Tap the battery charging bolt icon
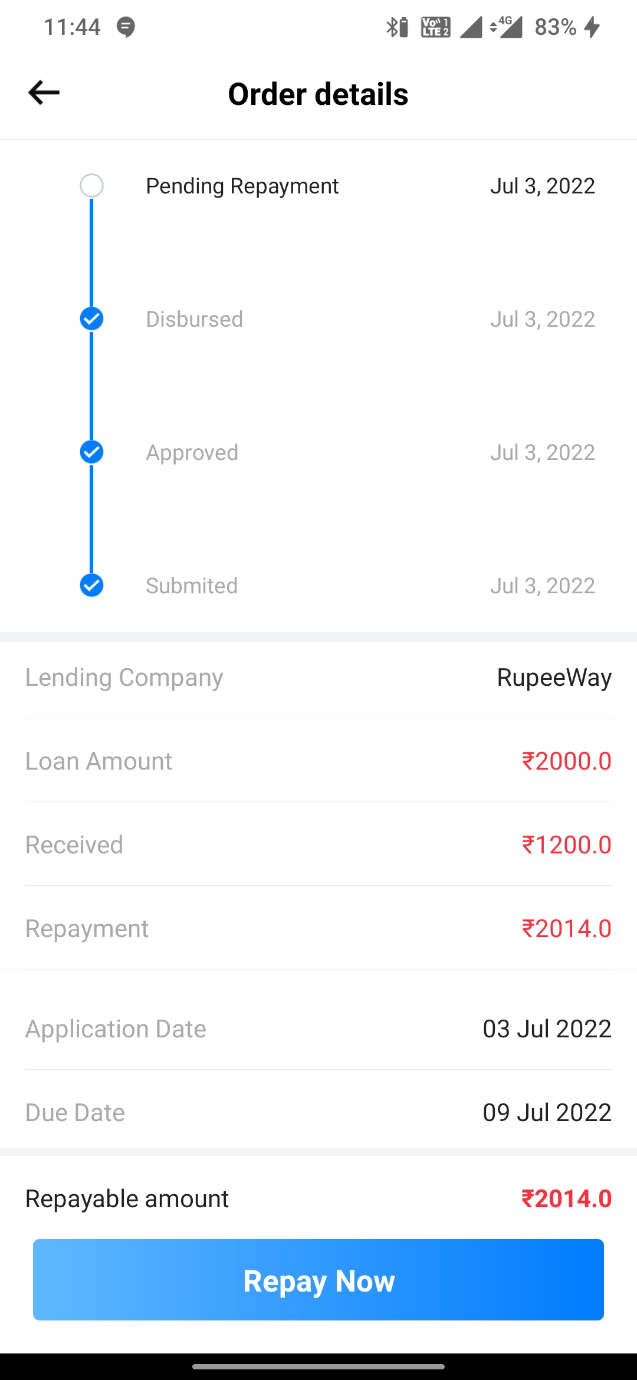The height and width of the screenshot is (1380, 637). pyautogui.click(x=592, y=27)
